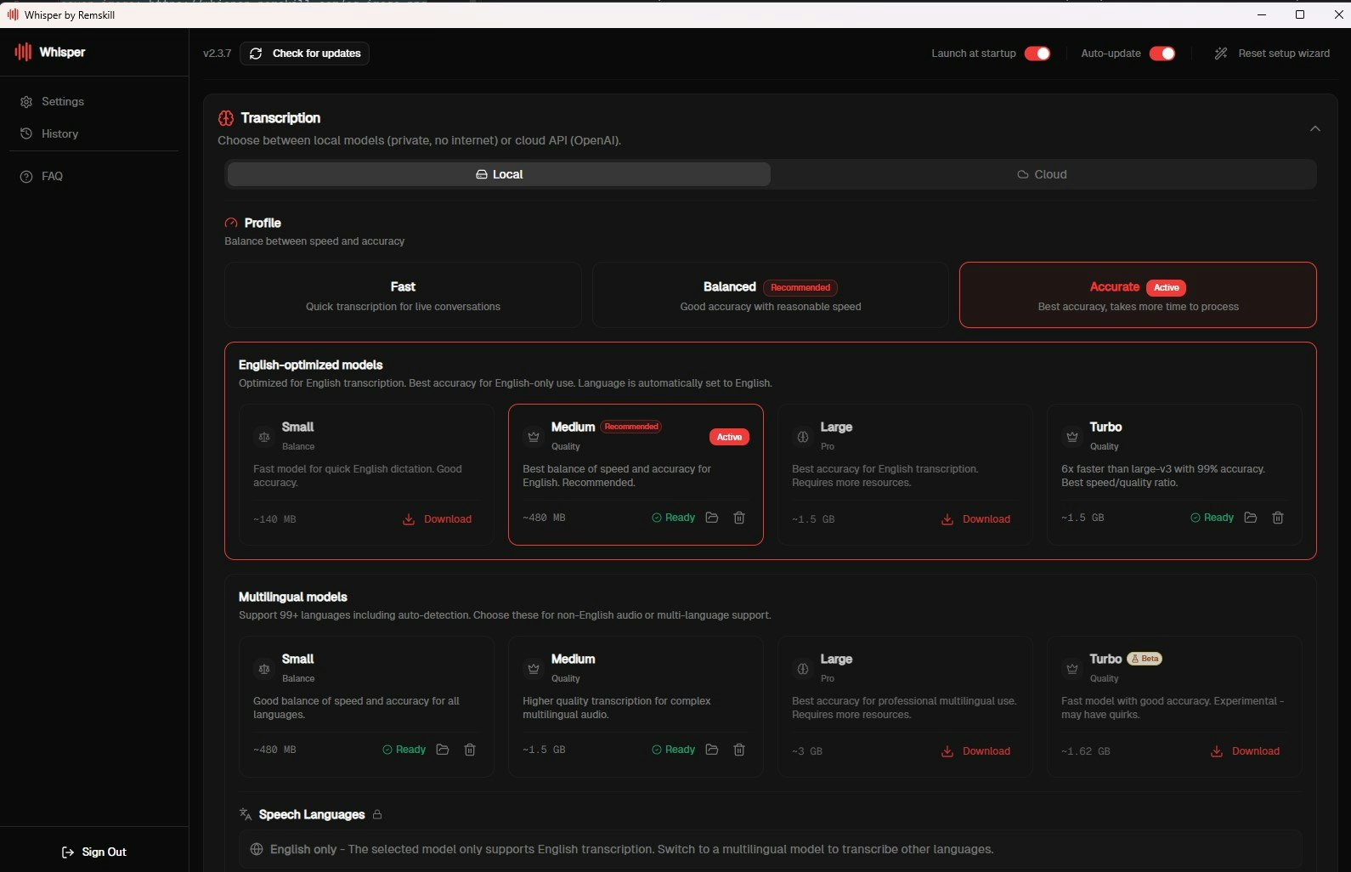Image resolution: width=1351 pixels, height=872 pixels.
Task: Click Reset setup wizard
Action: 1272,53
